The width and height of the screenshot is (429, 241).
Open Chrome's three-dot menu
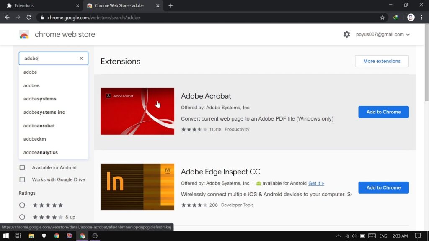coord(421,18)
